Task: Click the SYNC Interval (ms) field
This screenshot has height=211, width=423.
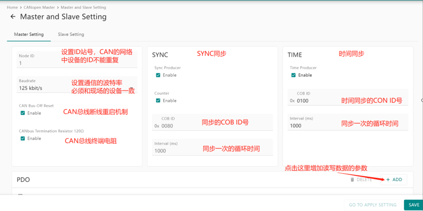Action: click(x=213, y=147)
